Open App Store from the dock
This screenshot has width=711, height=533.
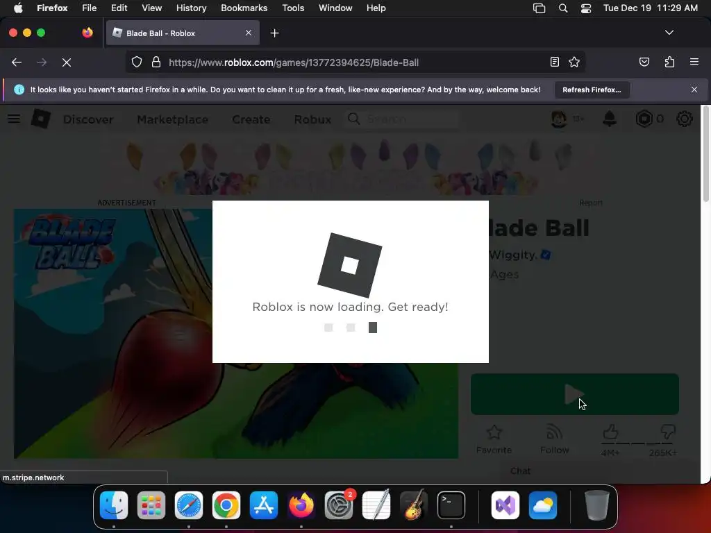pos(263,505)
